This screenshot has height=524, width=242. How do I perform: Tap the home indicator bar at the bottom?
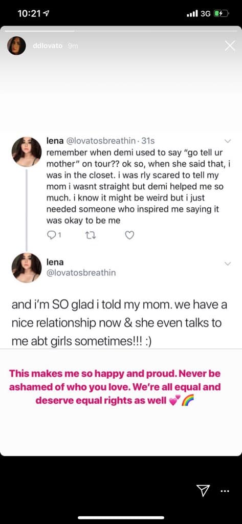(121, 518)
